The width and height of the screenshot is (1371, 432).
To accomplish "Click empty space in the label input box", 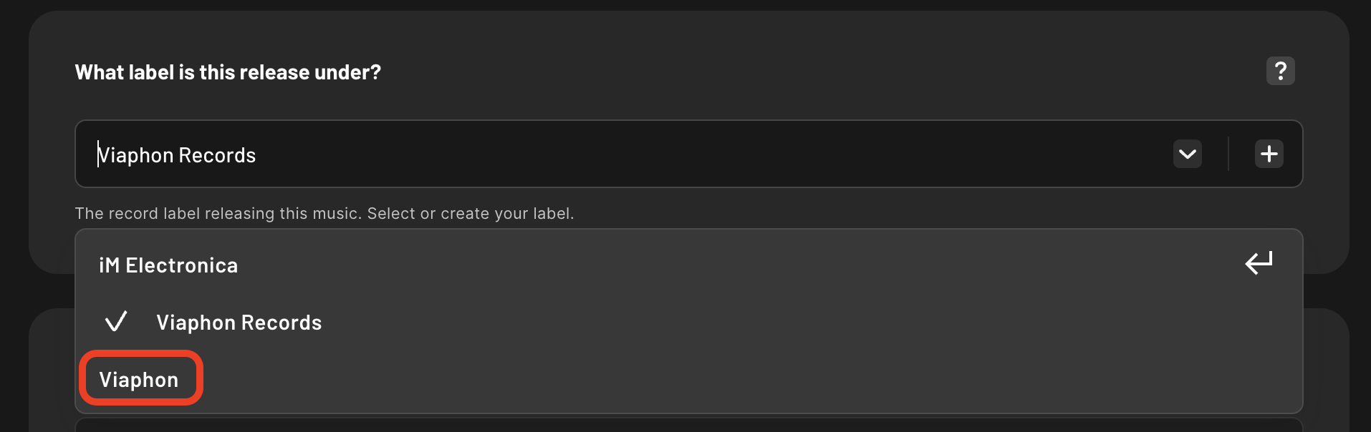I will (x=716, y=154).
